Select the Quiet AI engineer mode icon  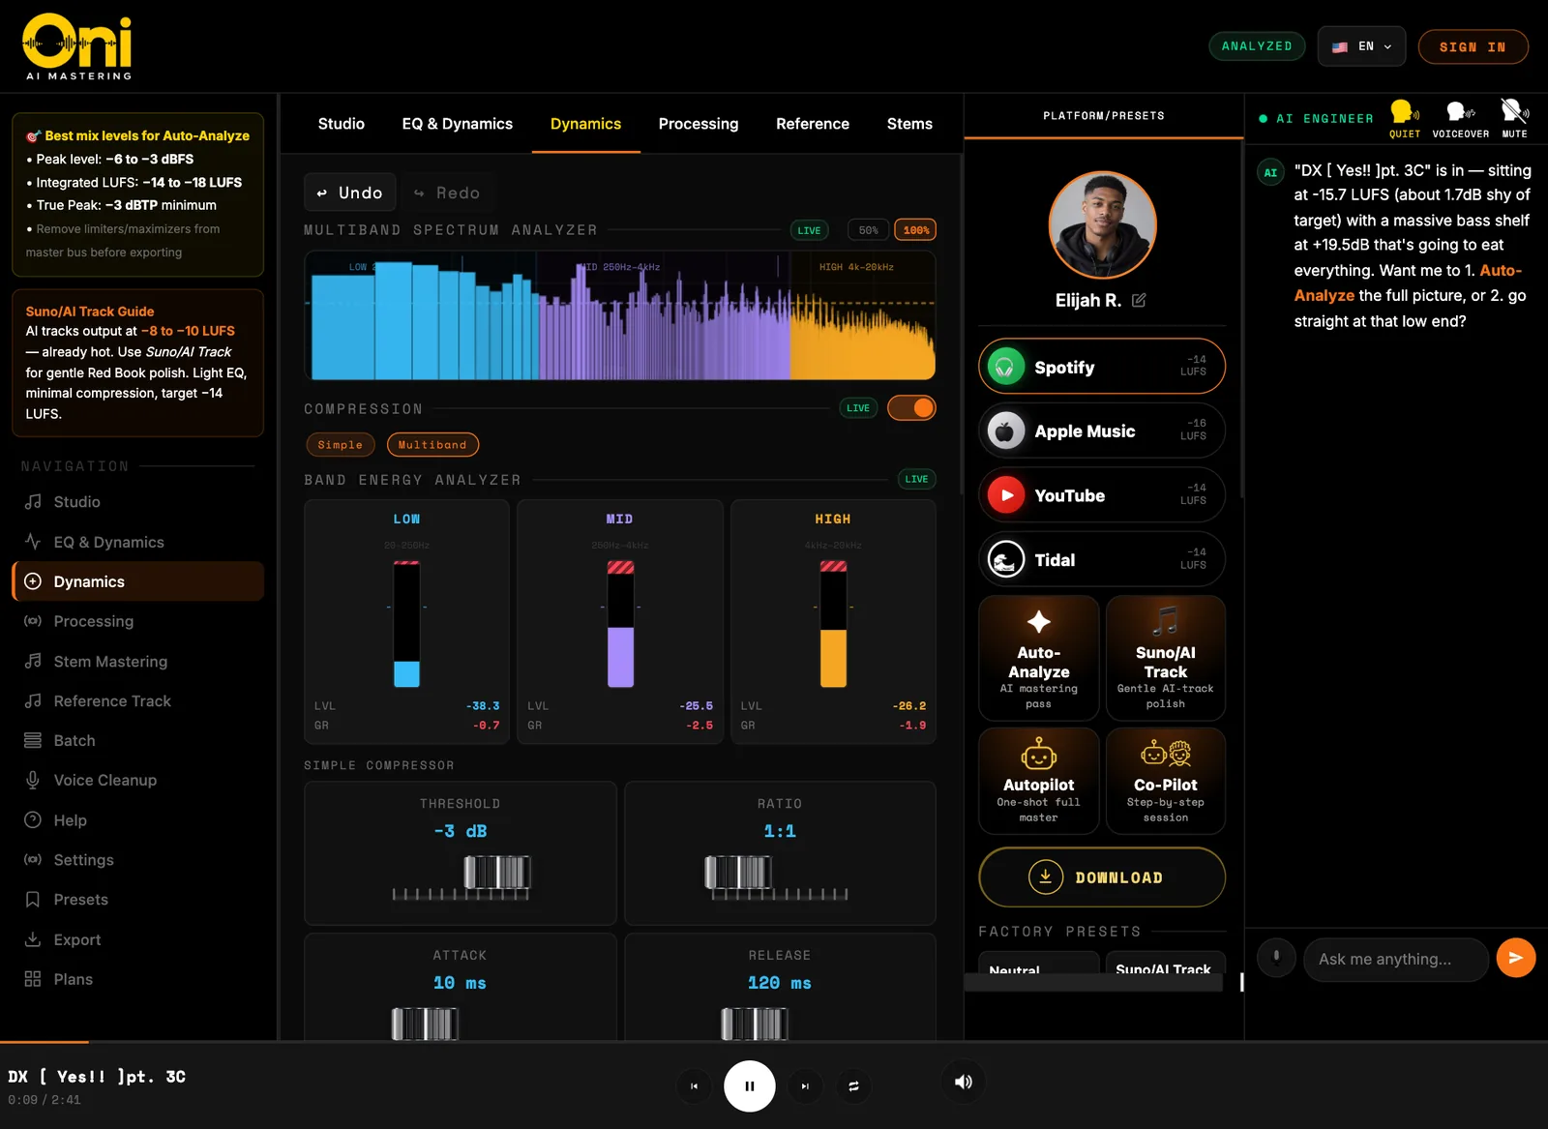(1405, 119)
